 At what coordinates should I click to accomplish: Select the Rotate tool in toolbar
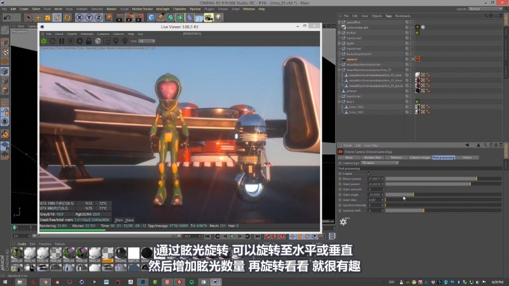coord(57,18)
